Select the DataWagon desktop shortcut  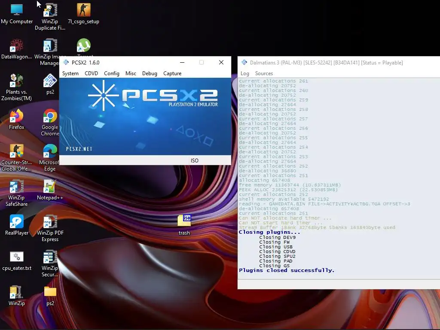pos(17,49)
